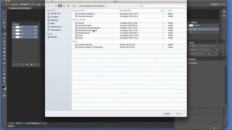Image resolution: width=232 pixels, height=130 pixels.
Task: Toggle Quick Mask mode icon
Action: [4, 92]
